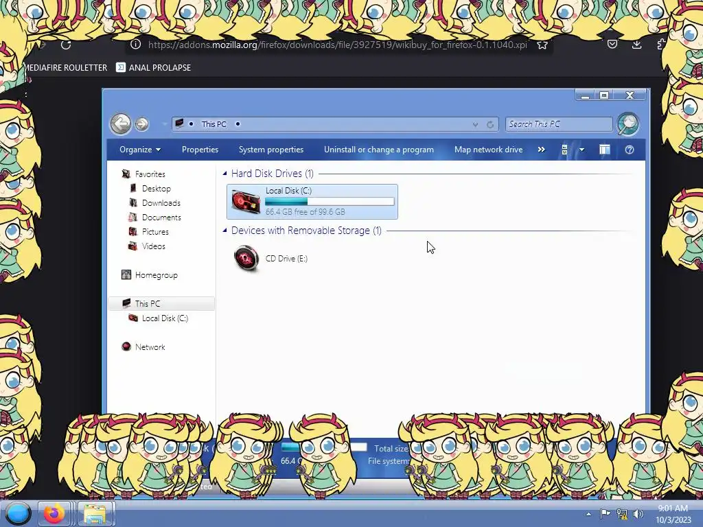Screen dimensions: 703x527
Task: Go back with the Explorer back arrow
Action: point(121,124)
